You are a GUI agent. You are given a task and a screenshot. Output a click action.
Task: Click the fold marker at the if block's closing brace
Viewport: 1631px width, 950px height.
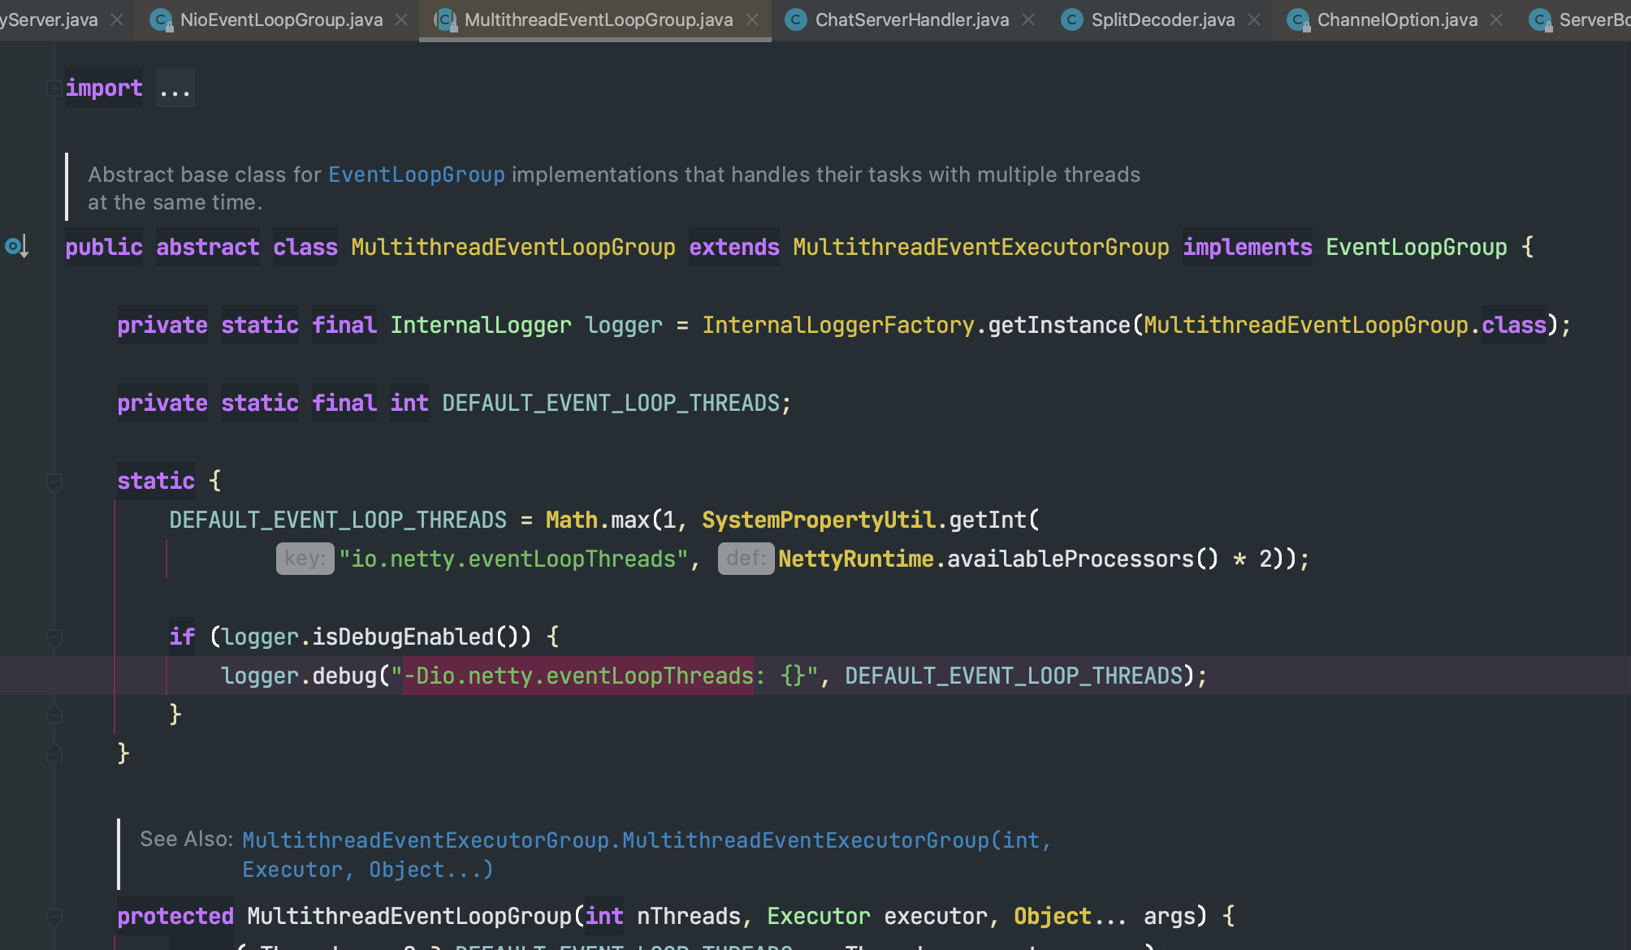(54, 714)
